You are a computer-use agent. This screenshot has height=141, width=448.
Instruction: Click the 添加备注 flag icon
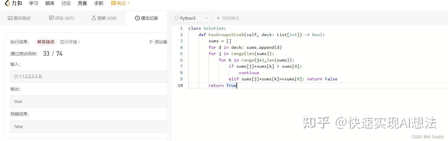151,42
